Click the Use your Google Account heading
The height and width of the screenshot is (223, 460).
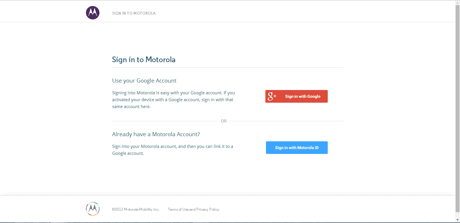144,81
